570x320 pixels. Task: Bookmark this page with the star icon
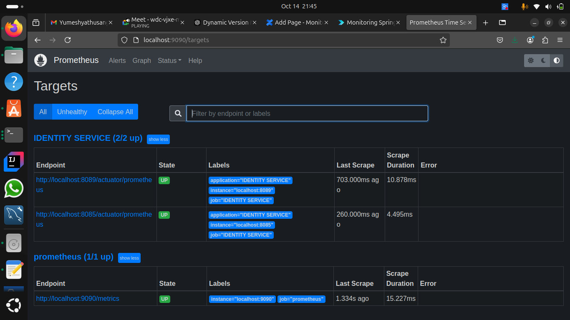(x=443, y=40)
